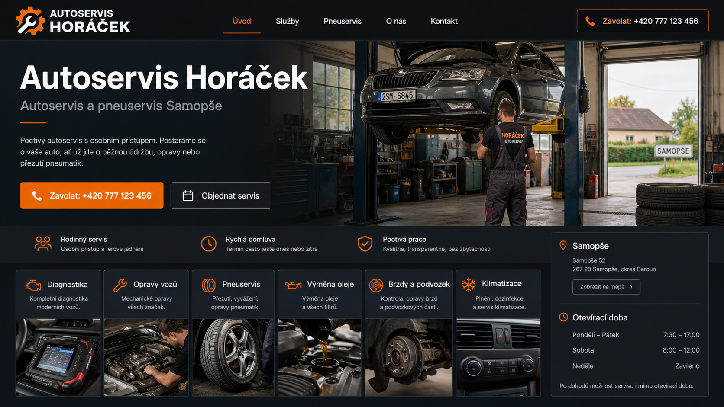The width and height of the screenshot is (724, 407).
Task: Click the diagnostic tablet photo
Action: [58, 357]
